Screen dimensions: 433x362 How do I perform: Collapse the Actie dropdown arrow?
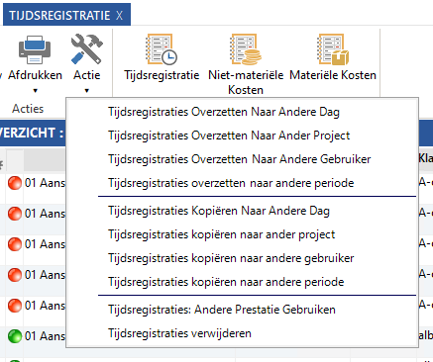86,91
